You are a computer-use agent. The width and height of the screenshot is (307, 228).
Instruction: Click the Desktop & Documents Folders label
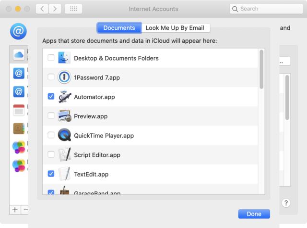[x=116, y=58]
